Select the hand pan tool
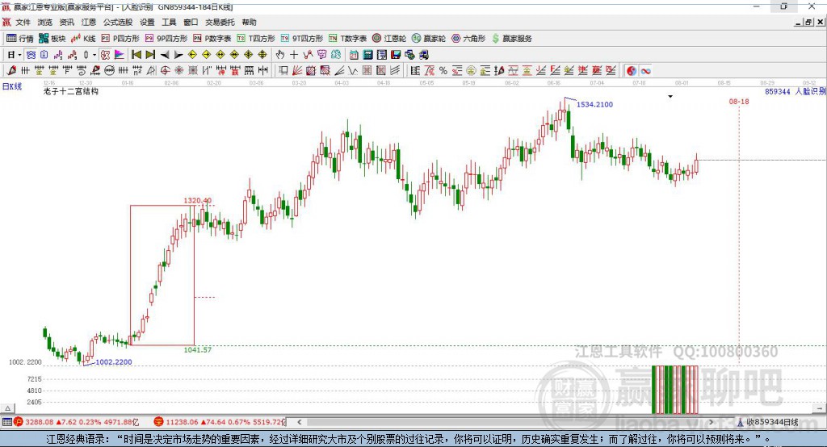 (280, 55)
